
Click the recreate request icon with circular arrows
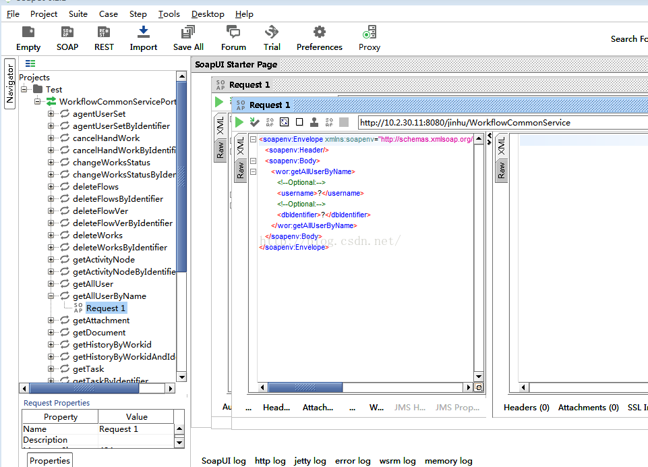point(285,122)
